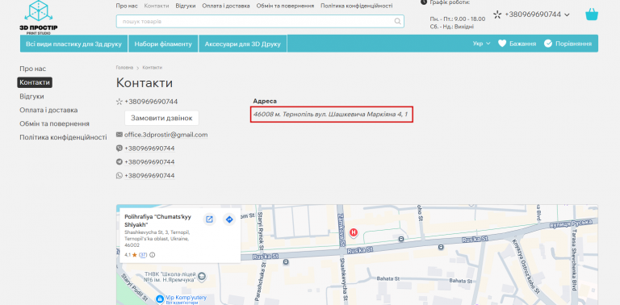The width and height of the screenshot is (620, 305).
Task: Click the Kyivstar operator icon beside header phone
Action: [x=497, y=15]
